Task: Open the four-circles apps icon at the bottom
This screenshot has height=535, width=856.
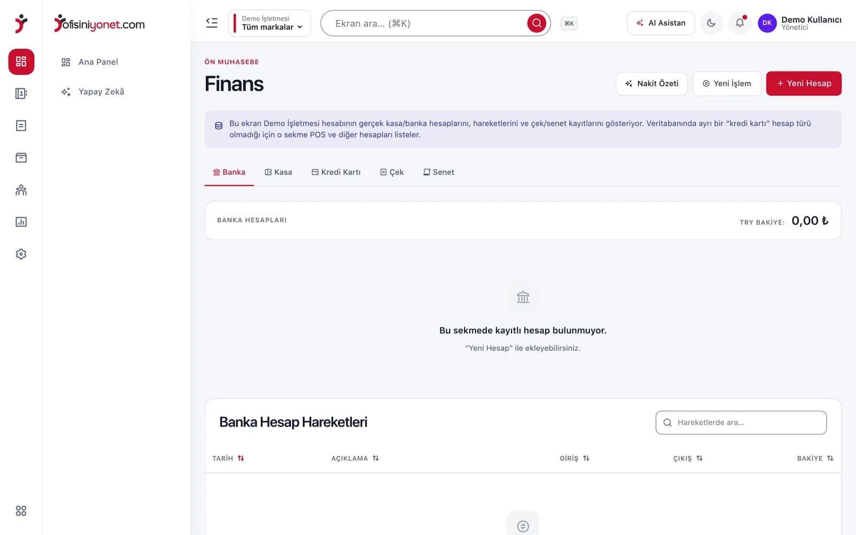Action: point(21,511)
